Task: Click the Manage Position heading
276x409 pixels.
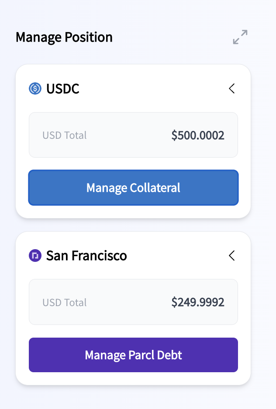Action: (64, 37)
